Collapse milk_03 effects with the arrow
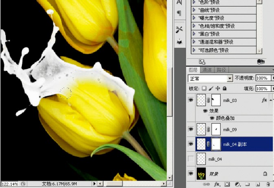This screenshot has width=274, height=188. pyautogui.click(x=271, y=100)
